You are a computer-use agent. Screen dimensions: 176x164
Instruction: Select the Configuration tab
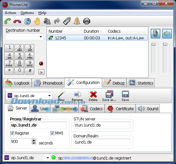(x=83, y=83)
